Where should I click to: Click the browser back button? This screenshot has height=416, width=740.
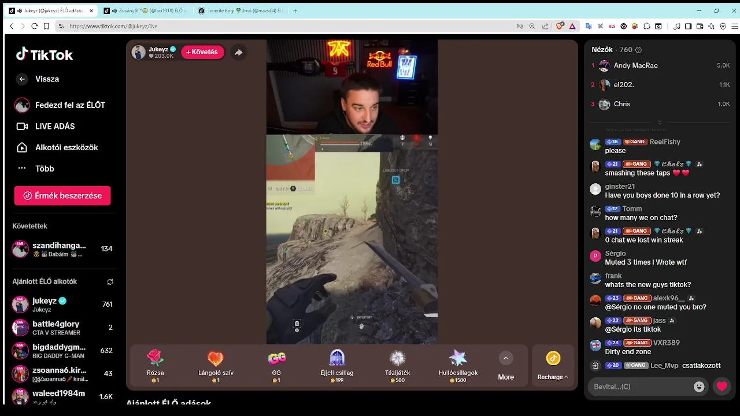[12, 26]
